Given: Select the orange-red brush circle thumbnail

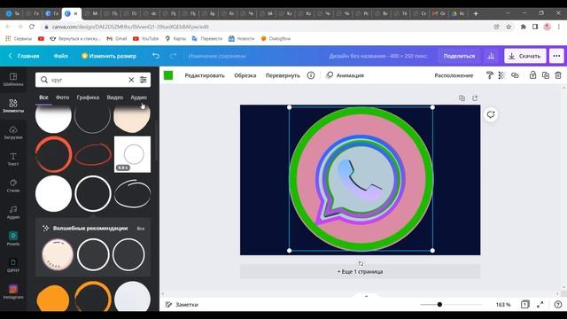Looking at the screenshot, I should pos(53,154).
